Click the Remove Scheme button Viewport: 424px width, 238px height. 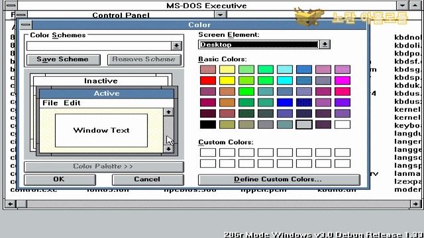coord(144,59)
